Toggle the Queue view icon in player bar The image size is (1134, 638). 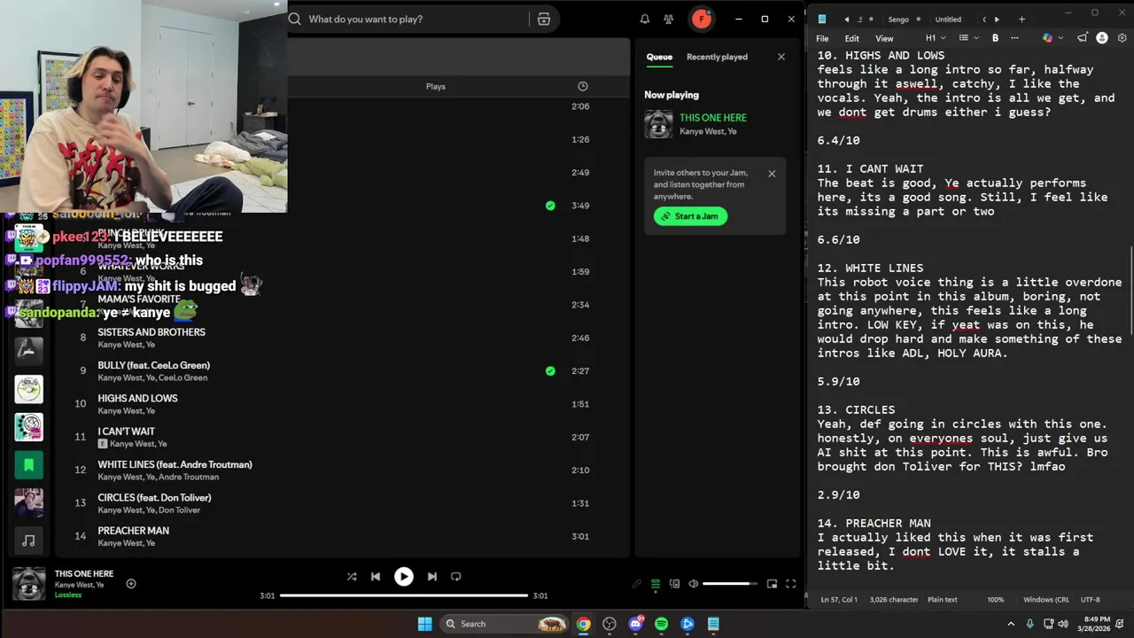point(656,584)
